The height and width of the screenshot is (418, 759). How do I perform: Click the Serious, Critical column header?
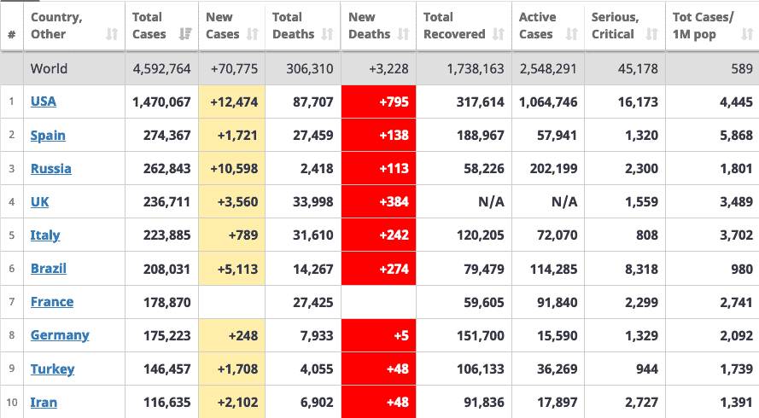pos(625,26)
